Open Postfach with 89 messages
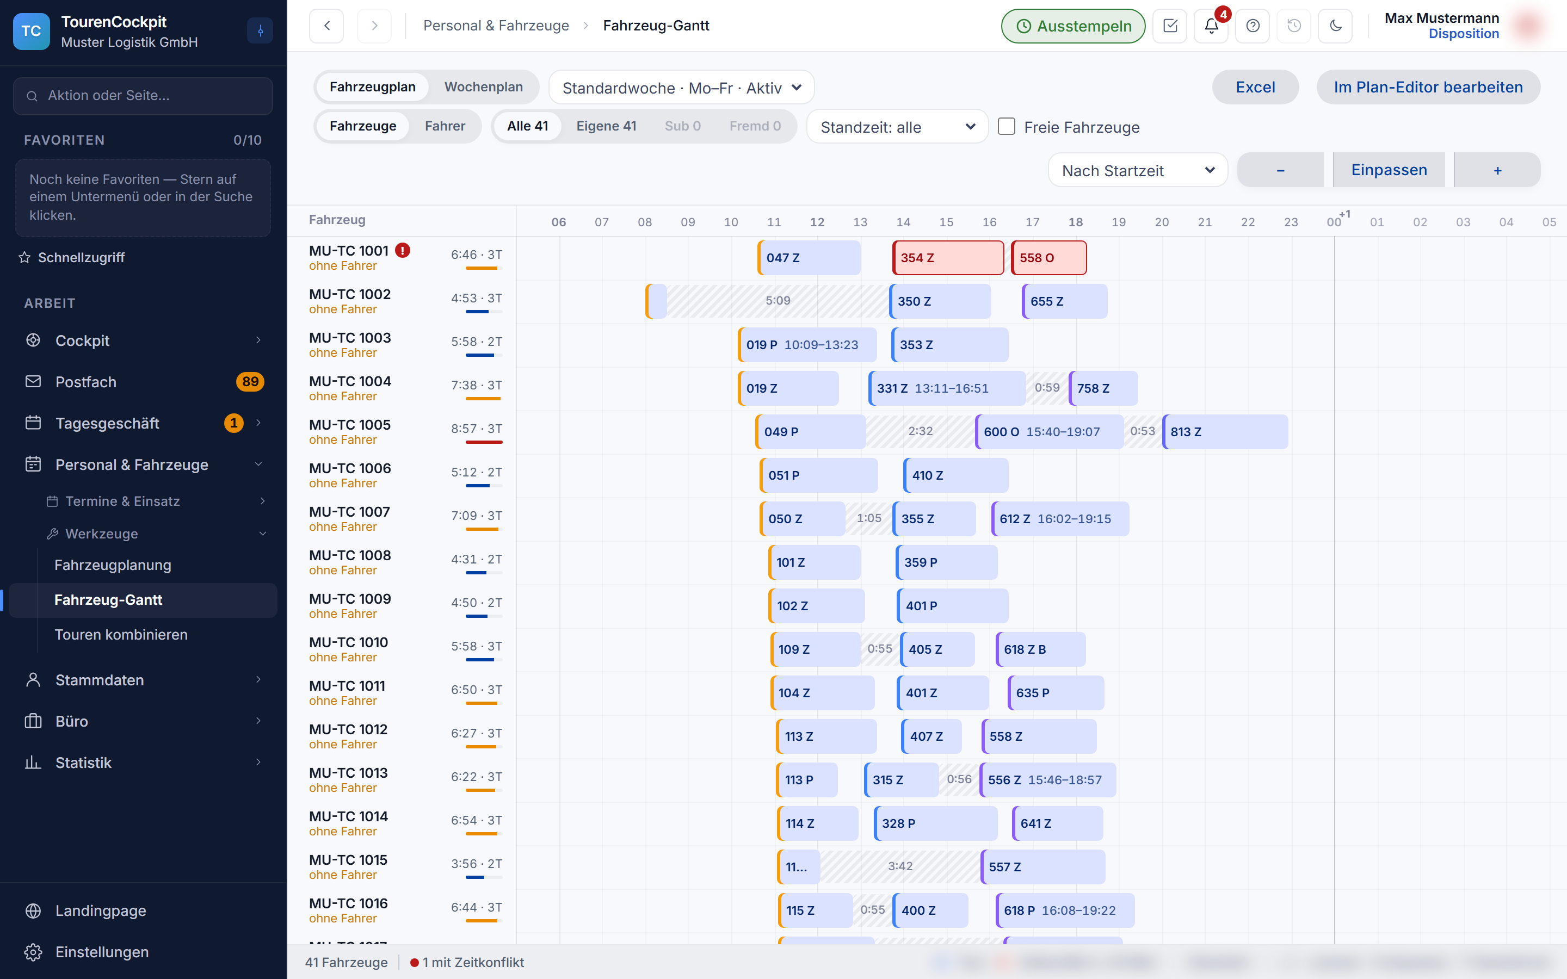Image resolution: width=1567 pixels, height=979 pixels. (143, 382)
